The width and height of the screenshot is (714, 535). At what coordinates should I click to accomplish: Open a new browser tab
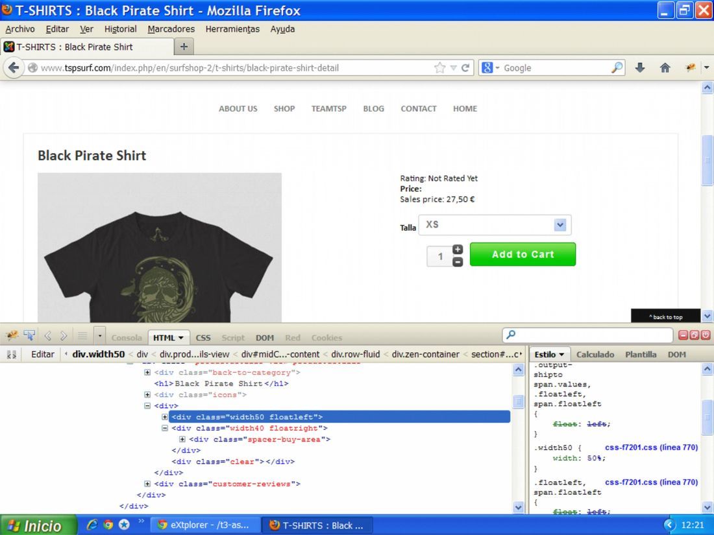point(184,47)
